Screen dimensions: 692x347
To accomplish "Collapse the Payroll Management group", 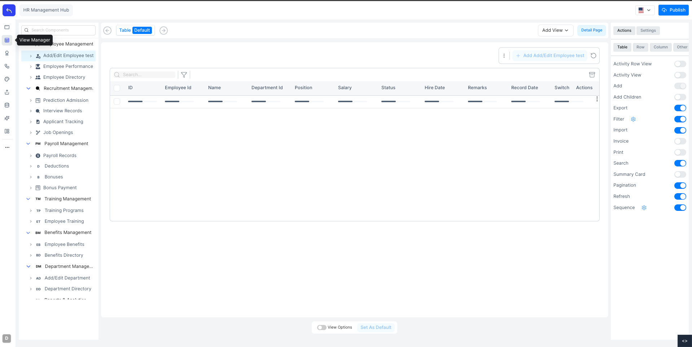I will click(29, 143).
